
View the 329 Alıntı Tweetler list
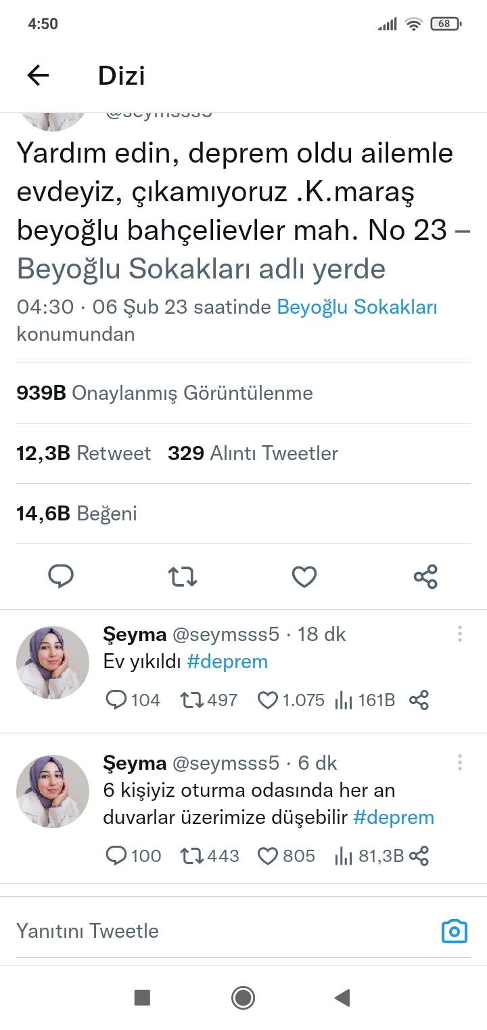pos(253,453)
